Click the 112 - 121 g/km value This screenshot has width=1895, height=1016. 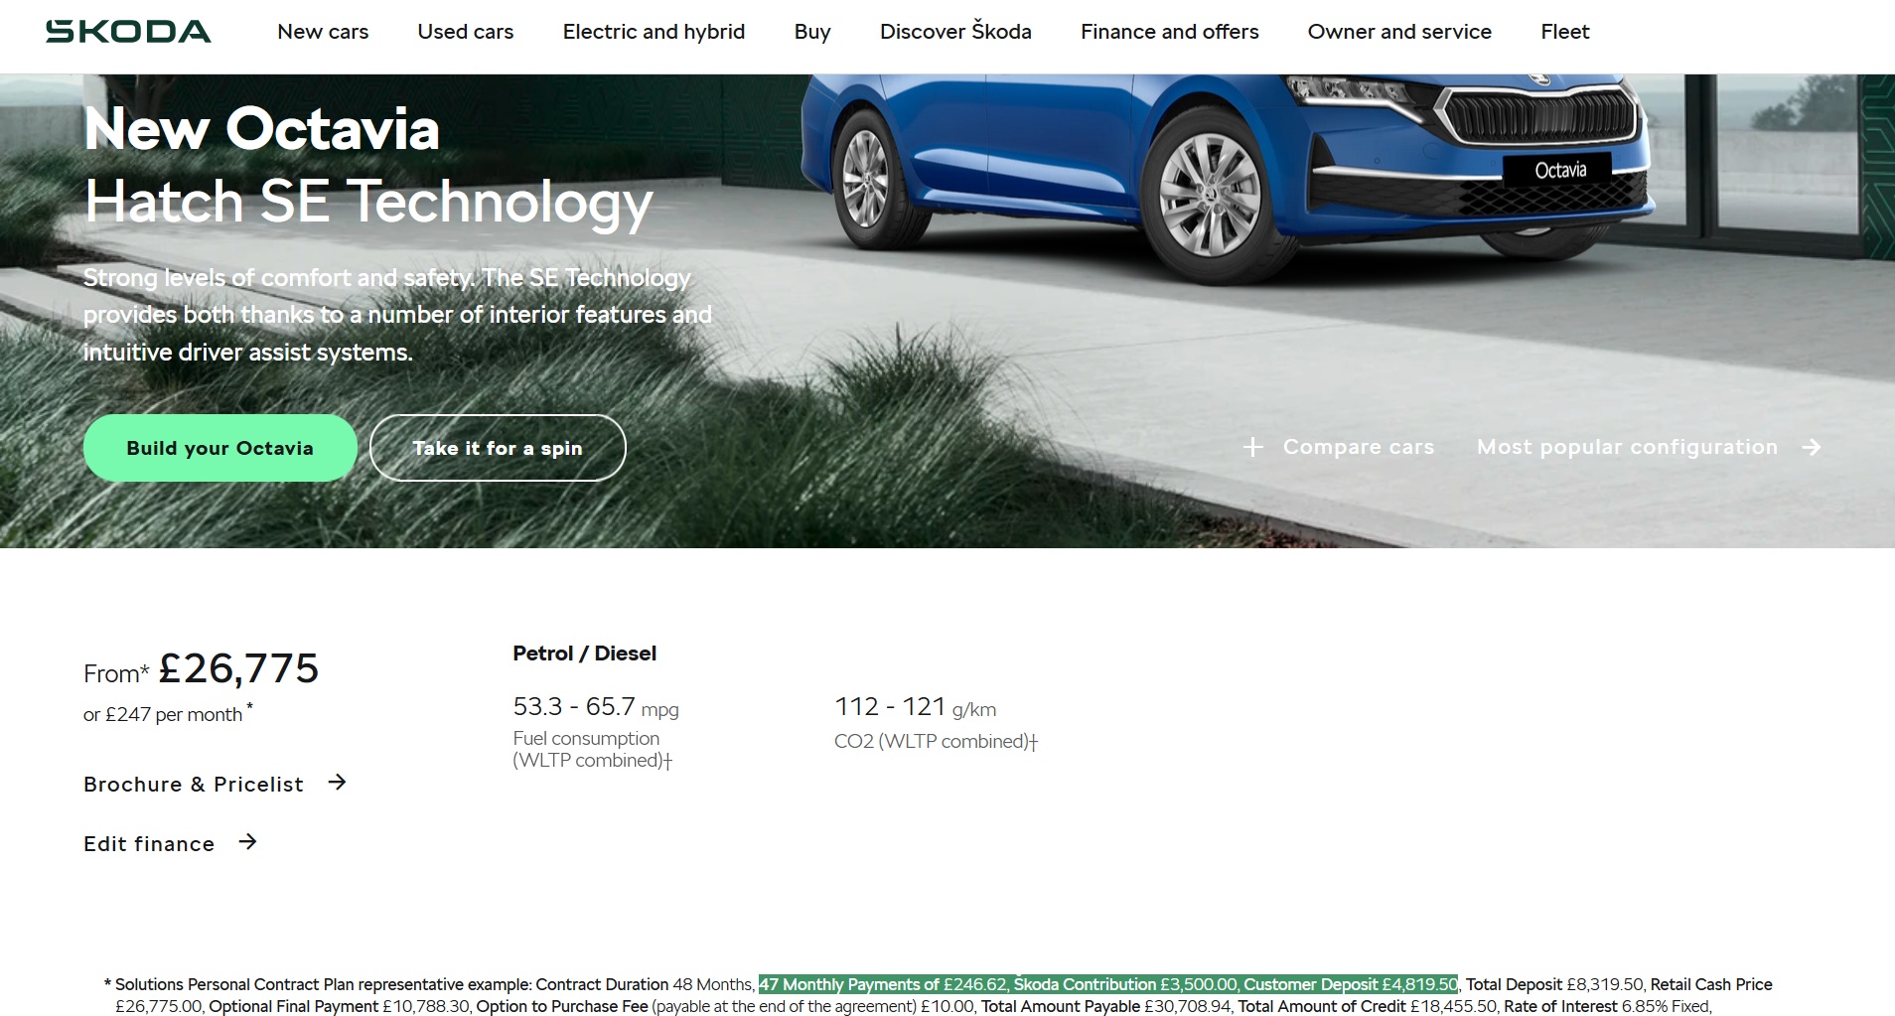click(915, 707)
